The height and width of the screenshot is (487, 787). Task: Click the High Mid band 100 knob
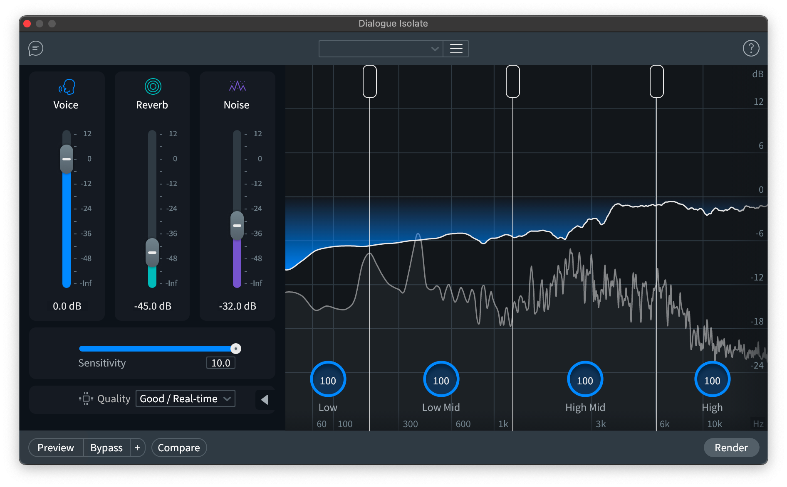point(585,379)
